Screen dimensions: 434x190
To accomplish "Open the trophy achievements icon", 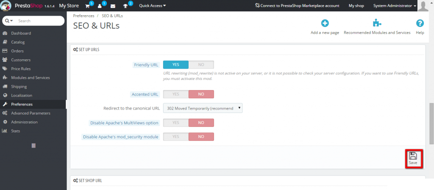I will pyautogui.click(x=125, y=6).
